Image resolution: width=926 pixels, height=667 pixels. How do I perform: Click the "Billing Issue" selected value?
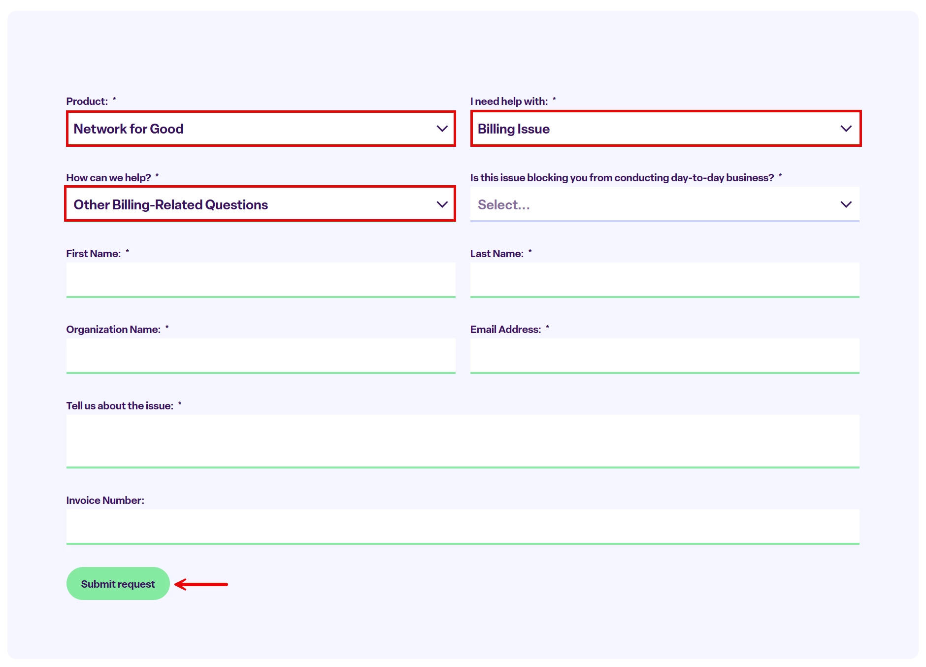[514, 129]
